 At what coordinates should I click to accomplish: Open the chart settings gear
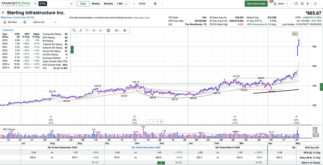click(x=125, y=30)
